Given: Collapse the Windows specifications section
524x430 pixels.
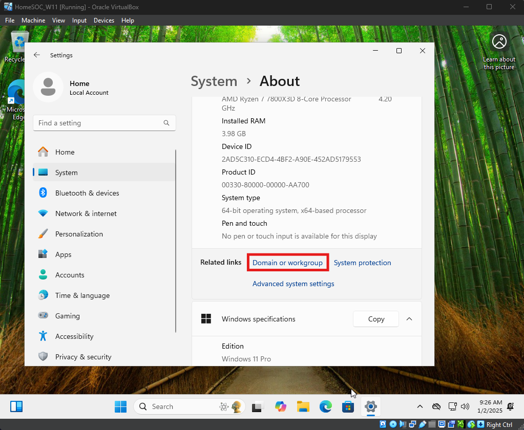Looking at the screenshot, I should [409, 319].
